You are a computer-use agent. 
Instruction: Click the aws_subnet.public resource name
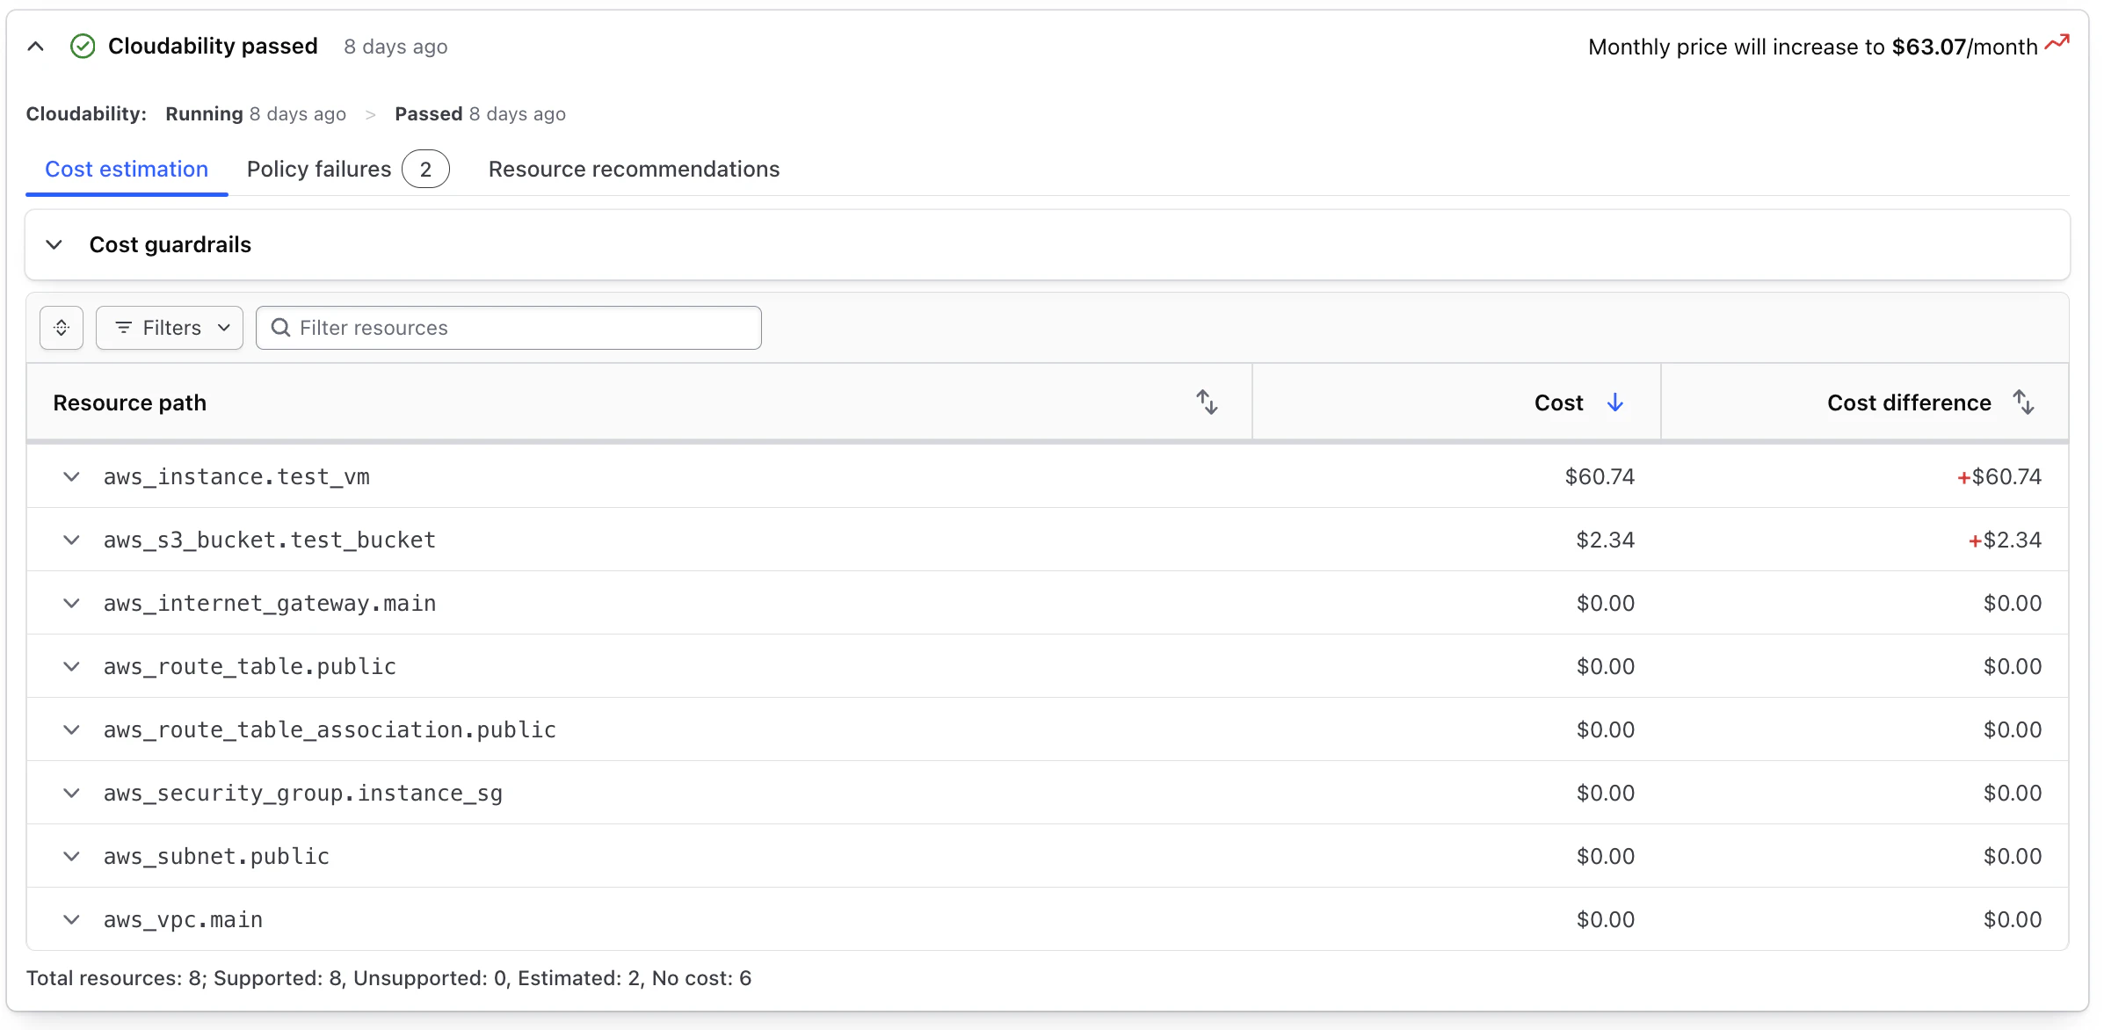tap(216, 856)
